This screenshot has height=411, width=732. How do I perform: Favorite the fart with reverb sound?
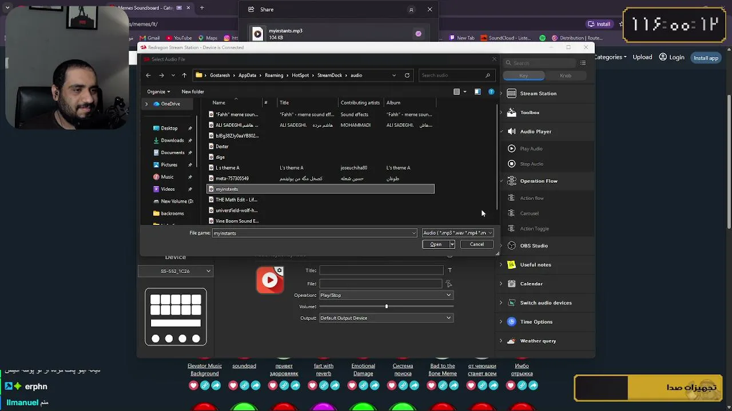(312, 386)
